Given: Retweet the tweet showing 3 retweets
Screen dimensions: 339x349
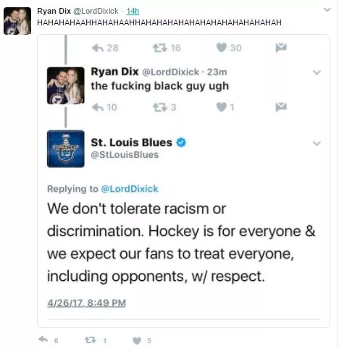Looking at the screenshot, I should coord(160,107).
